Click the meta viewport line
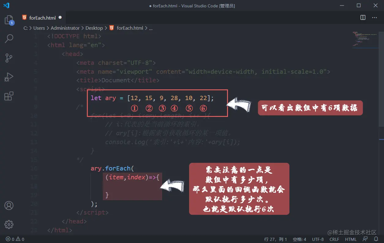Screen dimensions: 384x243 point(203,72)
